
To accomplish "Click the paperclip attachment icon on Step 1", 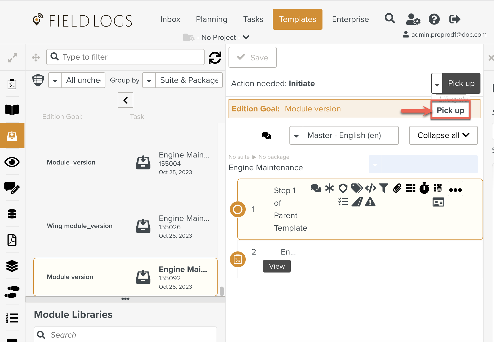I will tap(397, 188).
